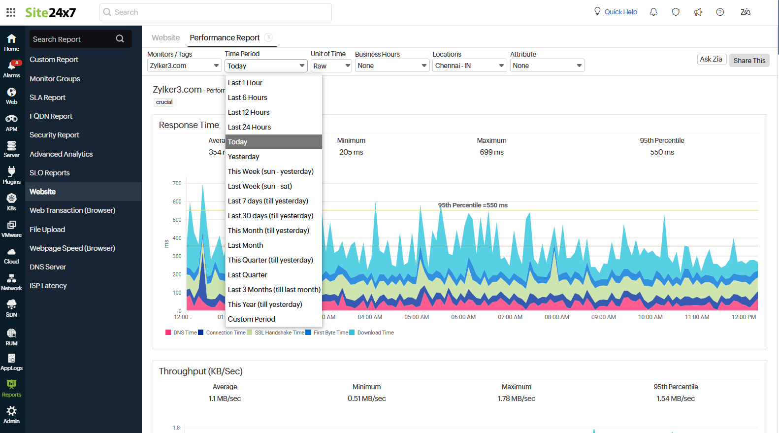Open the K8s section
This screenshot has width=779, height=433.
coord(12,202)
